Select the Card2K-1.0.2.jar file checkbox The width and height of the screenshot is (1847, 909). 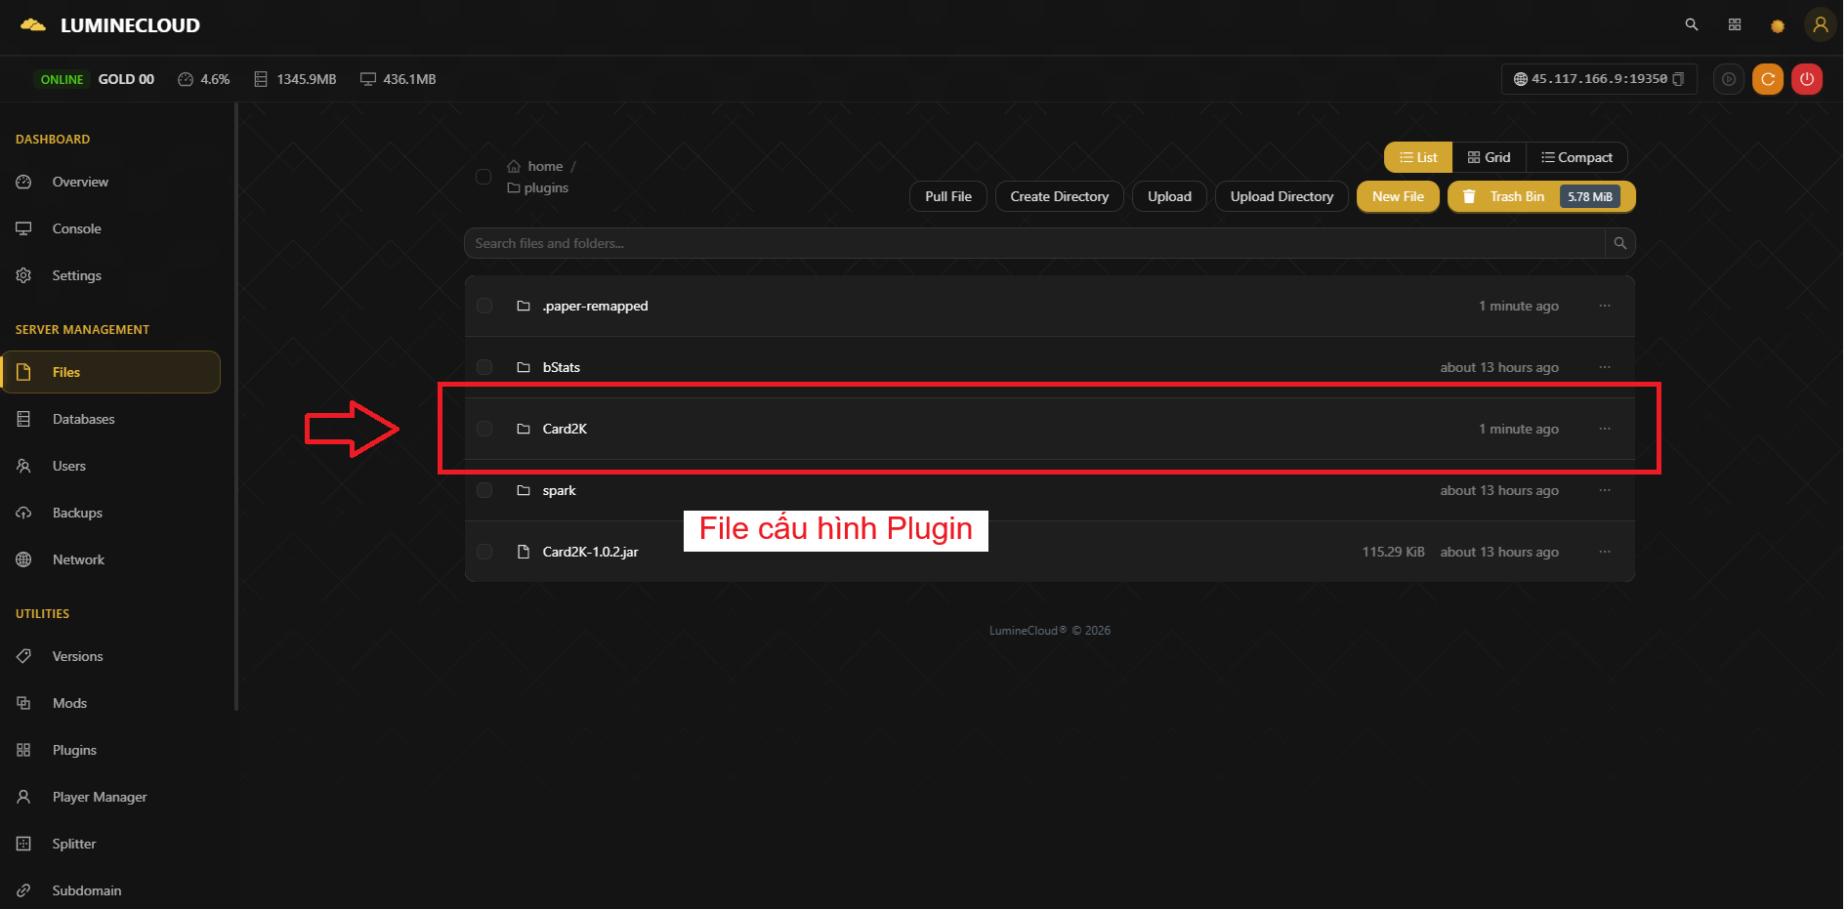(484, 552)
